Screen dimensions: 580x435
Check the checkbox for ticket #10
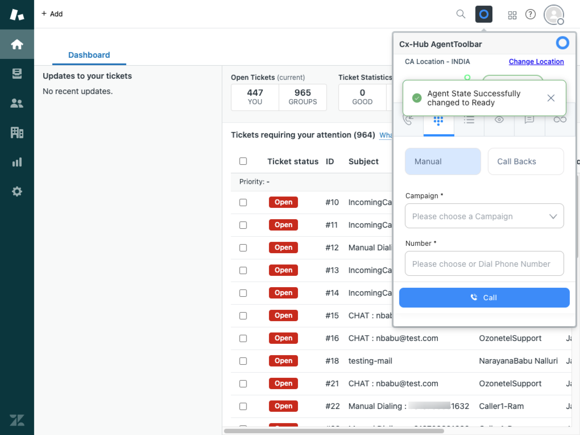(243, 202)
